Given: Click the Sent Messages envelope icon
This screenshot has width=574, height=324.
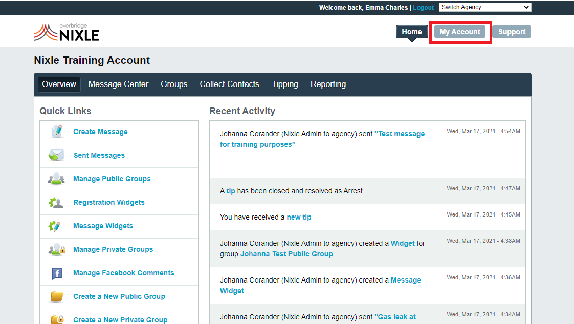Looking at the screenshot, I should (x=57, y=155).
